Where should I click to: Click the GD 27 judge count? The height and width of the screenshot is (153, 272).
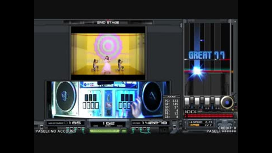pos(171,107)
